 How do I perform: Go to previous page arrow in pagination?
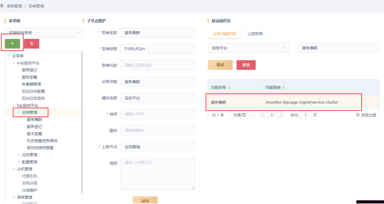[x=263, y=115]
